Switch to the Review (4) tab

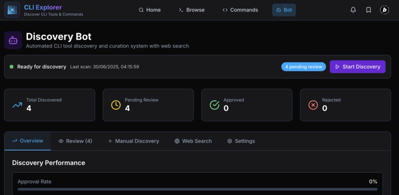point(75,141)
